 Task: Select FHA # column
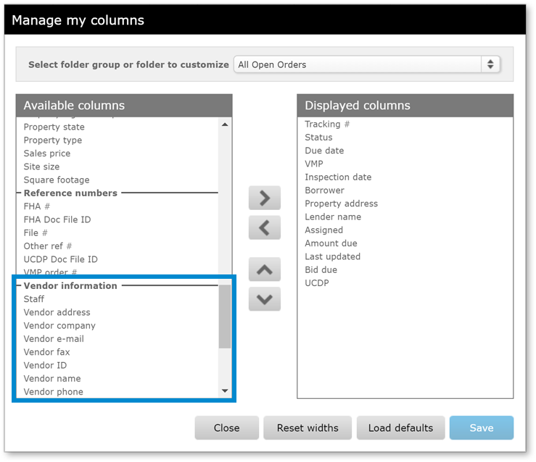coord(36,206)
